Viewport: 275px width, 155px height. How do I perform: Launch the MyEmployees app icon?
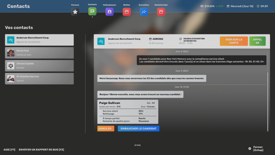pyautogui.click(x=110, y=12)
